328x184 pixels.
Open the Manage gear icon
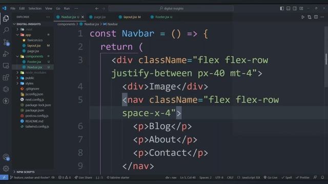tap(6, 168)
